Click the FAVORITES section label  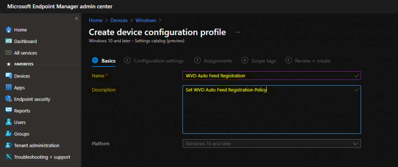point(24,64)
